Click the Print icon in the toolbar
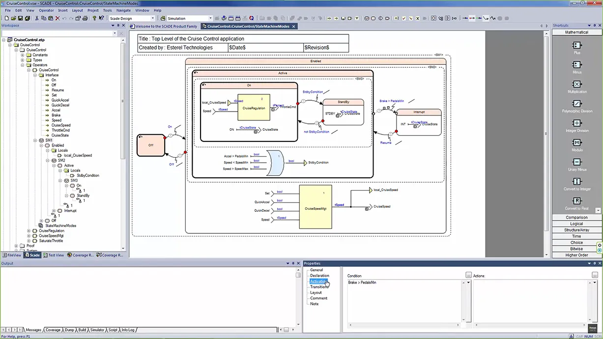The image size is (603, 339). [85, 18]
